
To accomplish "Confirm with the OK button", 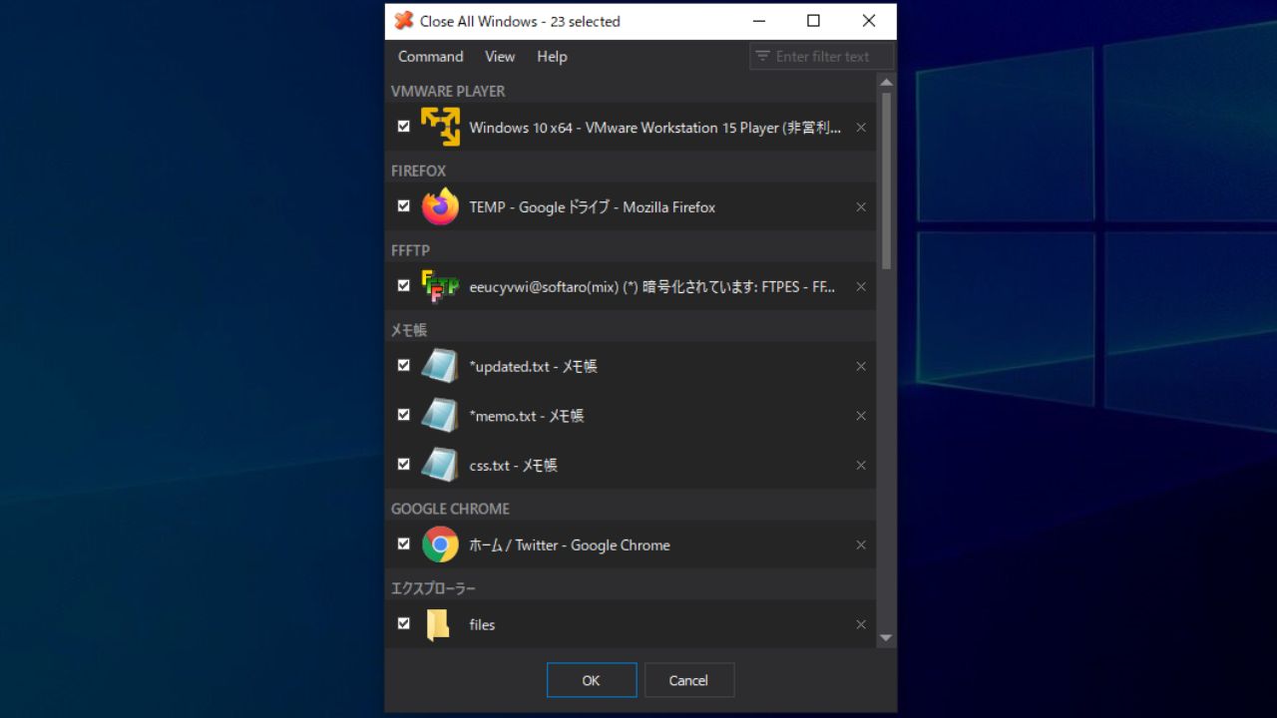I will pyautogui.click(x=592, y=680).
